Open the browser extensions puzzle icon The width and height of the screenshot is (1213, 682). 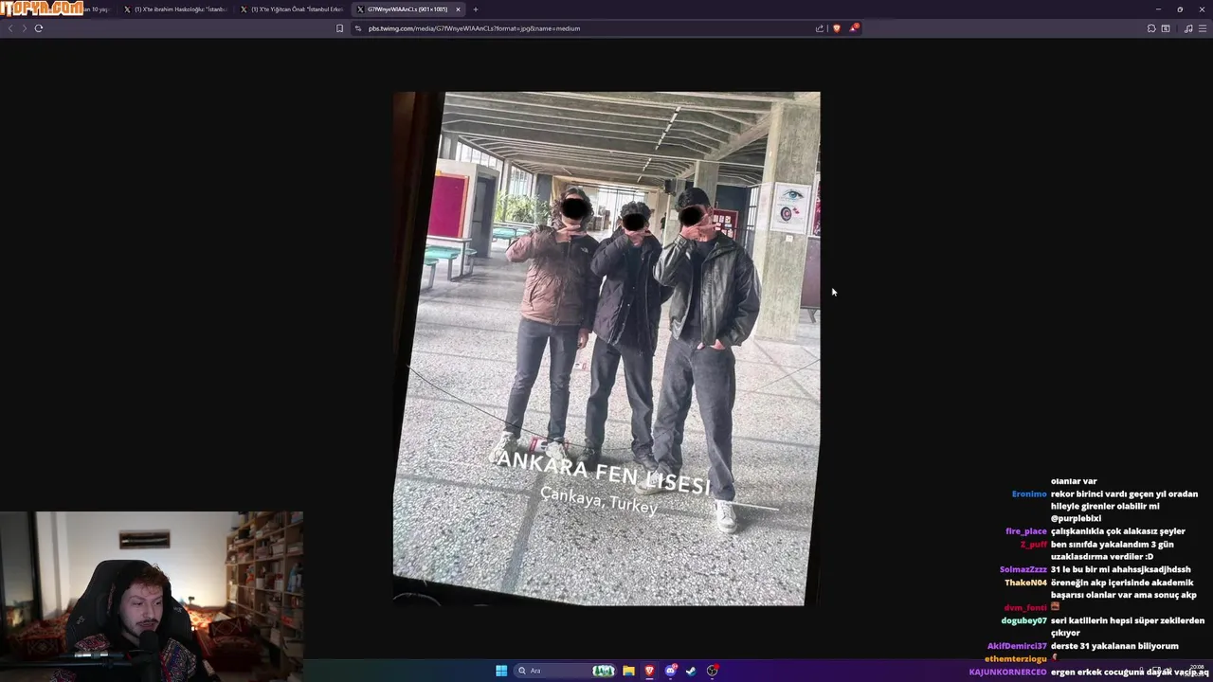click(x=1151, y=28)
